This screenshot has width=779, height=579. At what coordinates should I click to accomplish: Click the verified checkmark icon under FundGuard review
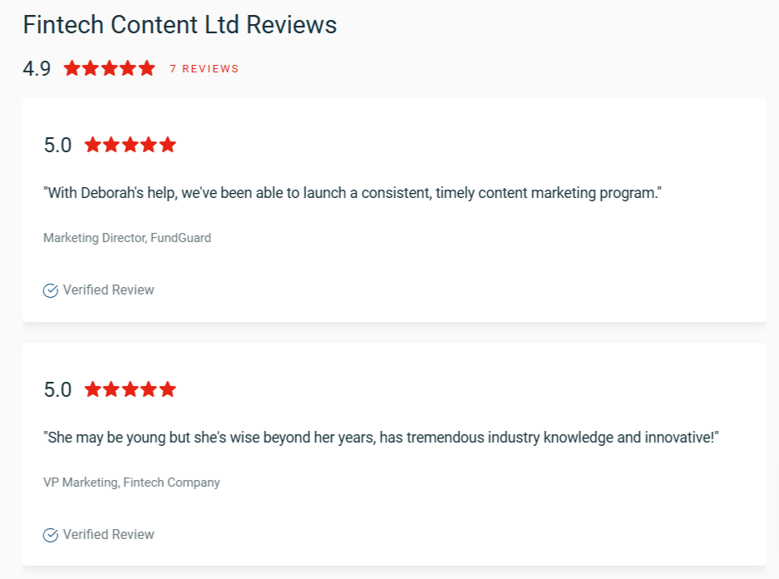(x=50, y=290)
